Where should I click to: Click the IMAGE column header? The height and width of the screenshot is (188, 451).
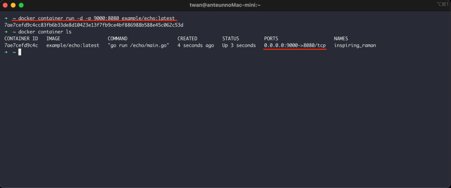(x=53, y=39)
